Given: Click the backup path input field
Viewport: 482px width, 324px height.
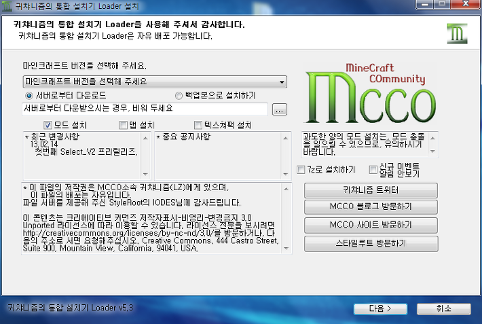Looking at the screenshot, I should [x=145, y=109].
